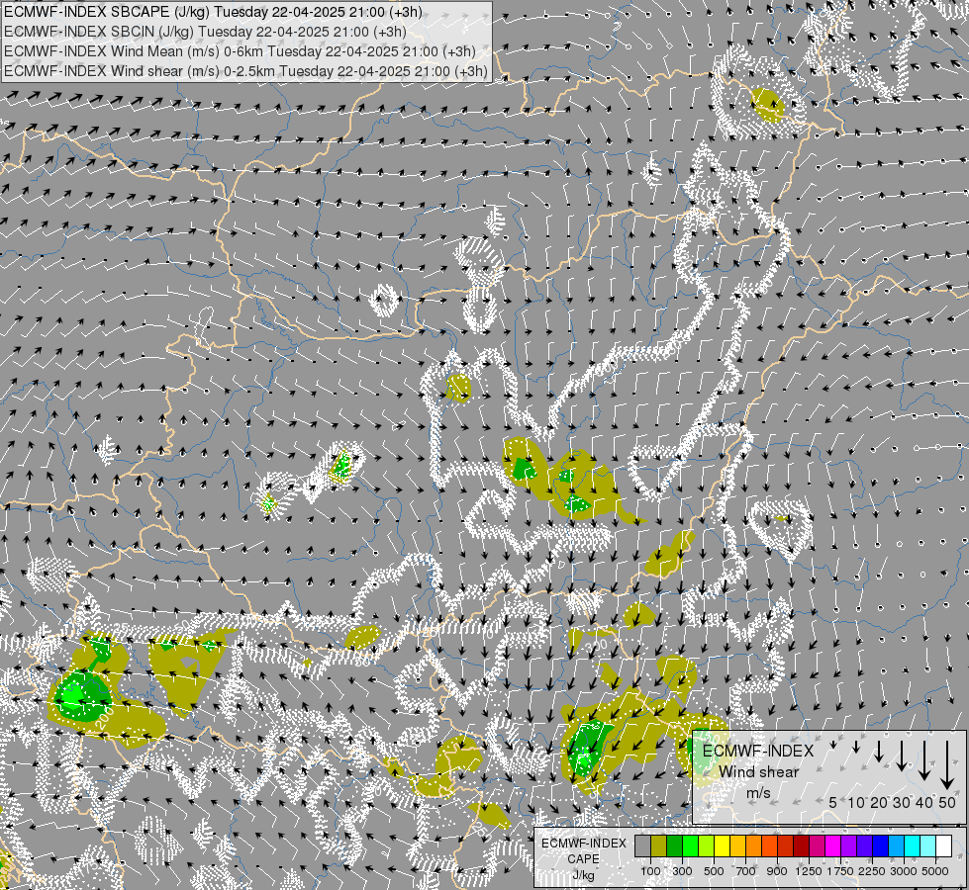The width and height of the screenshot is (969, 890).
Task: Click the number 40 under the wind shear arrows
Action: [923, 802]
